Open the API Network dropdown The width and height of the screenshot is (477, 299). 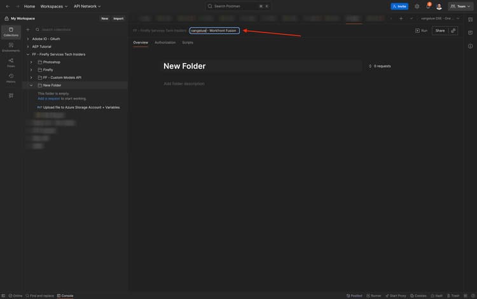point(87,6)
